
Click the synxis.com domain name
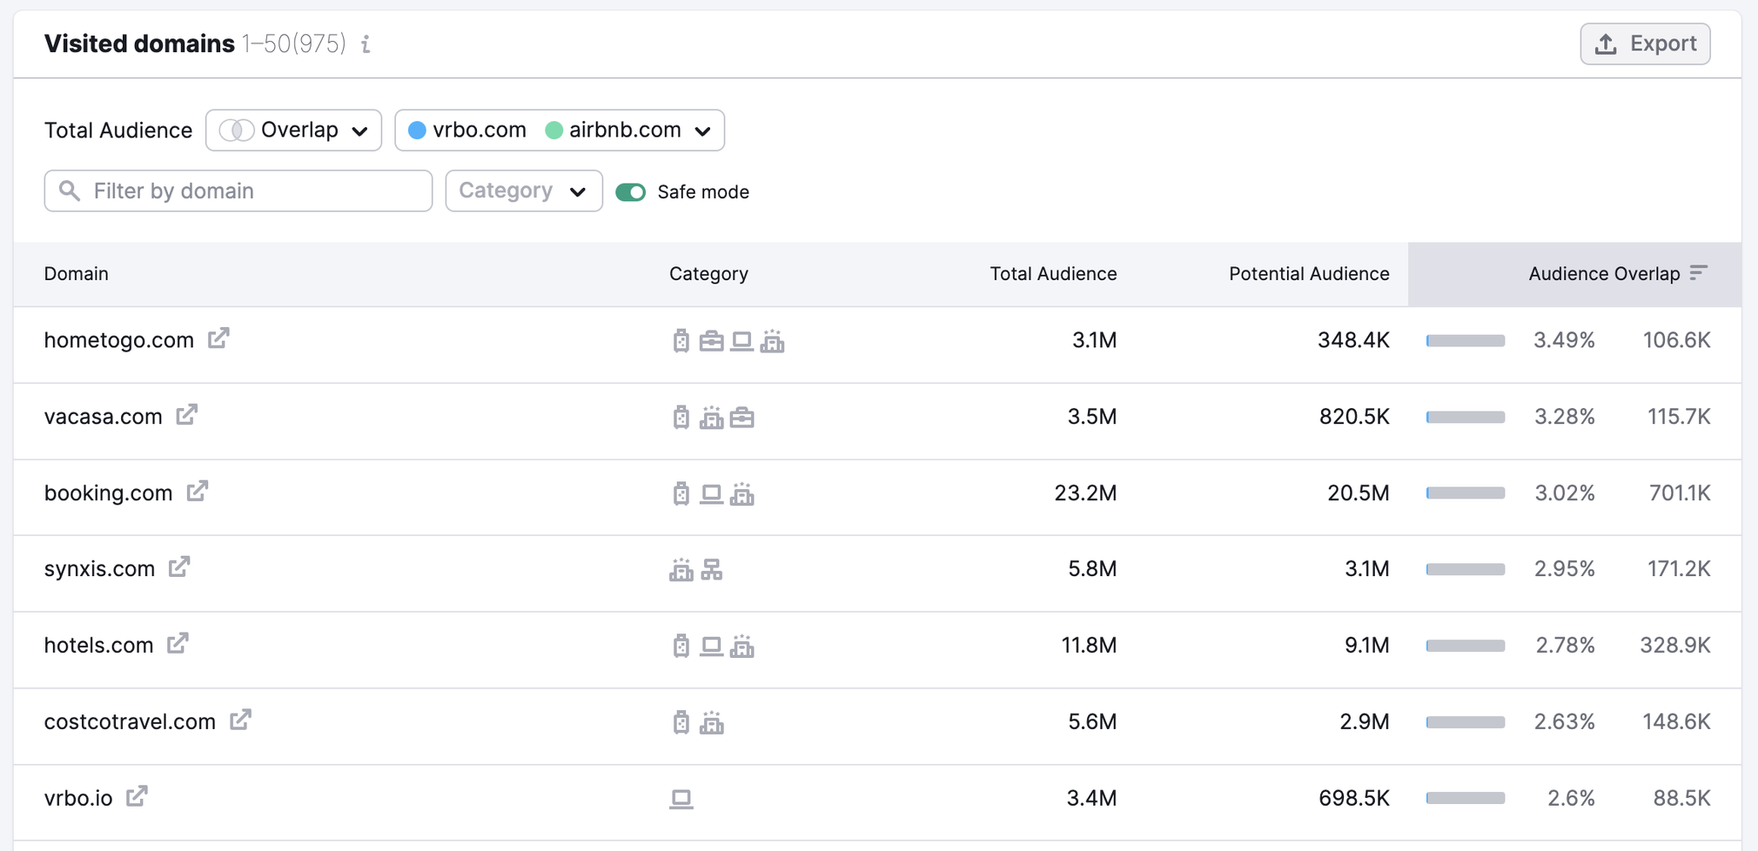coord(99,569)
